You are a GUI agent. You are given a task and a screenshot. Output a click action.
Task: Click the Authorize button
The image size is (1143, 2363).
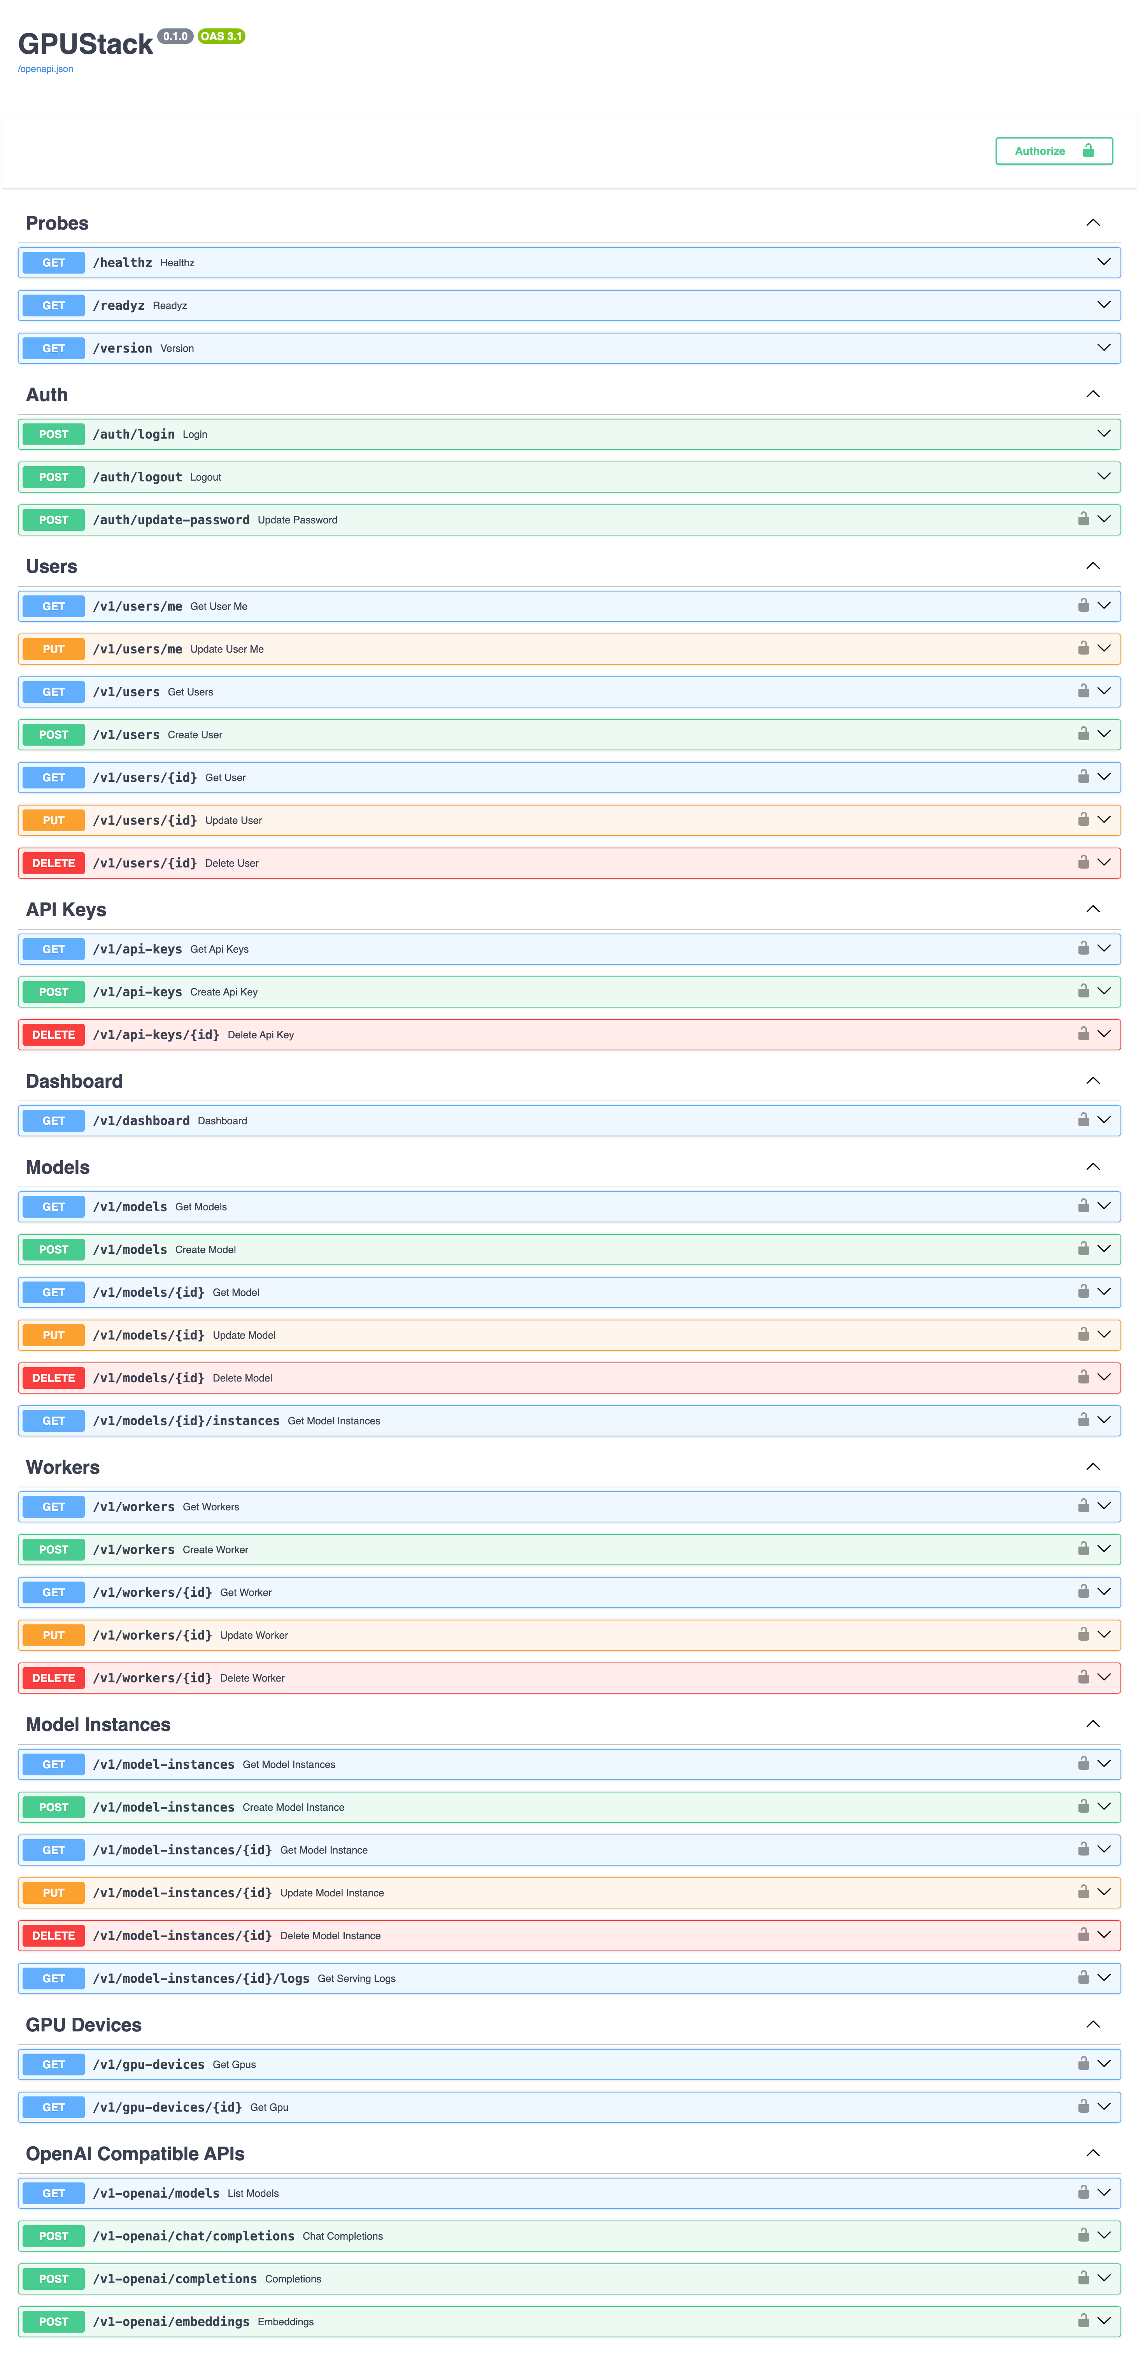1054,151
